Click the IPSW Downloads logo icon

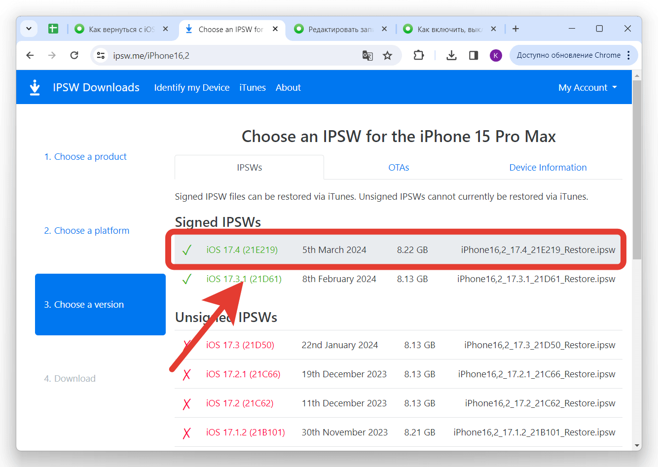pos(35,87)
